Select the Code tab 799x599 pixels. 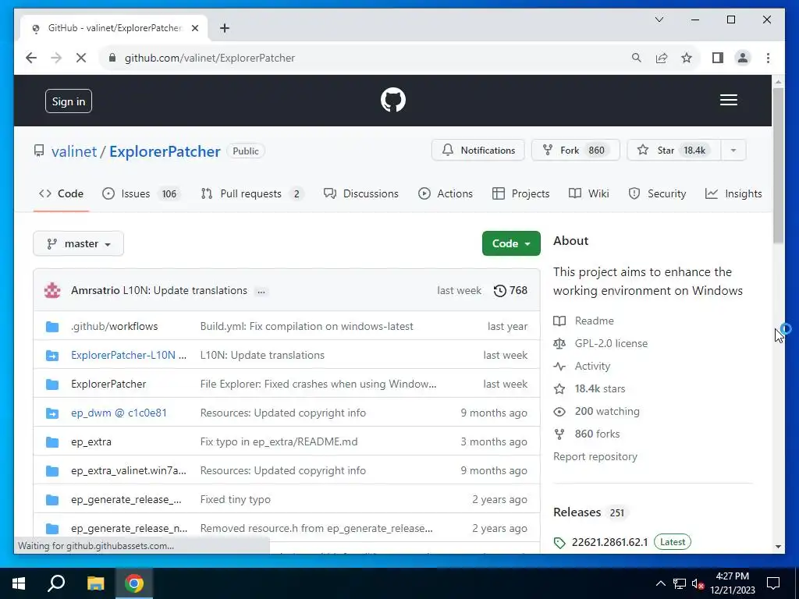[x=61, y=193]
